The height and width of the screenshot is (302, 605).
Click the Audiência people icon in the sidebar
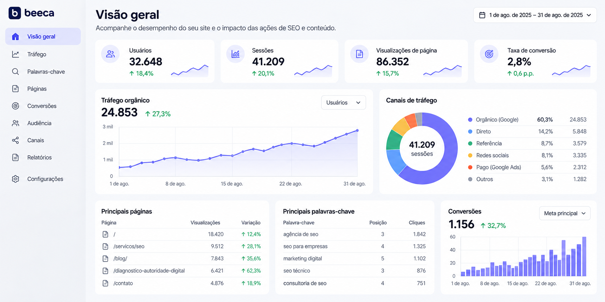[15, 123]
